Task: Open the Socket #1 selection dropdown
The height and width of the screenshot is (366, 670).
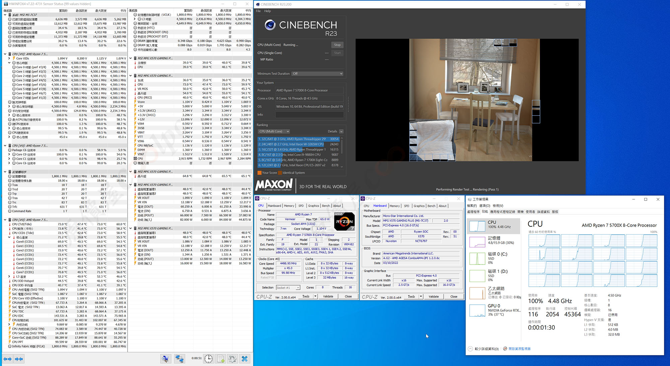Action: coord(288,288)
